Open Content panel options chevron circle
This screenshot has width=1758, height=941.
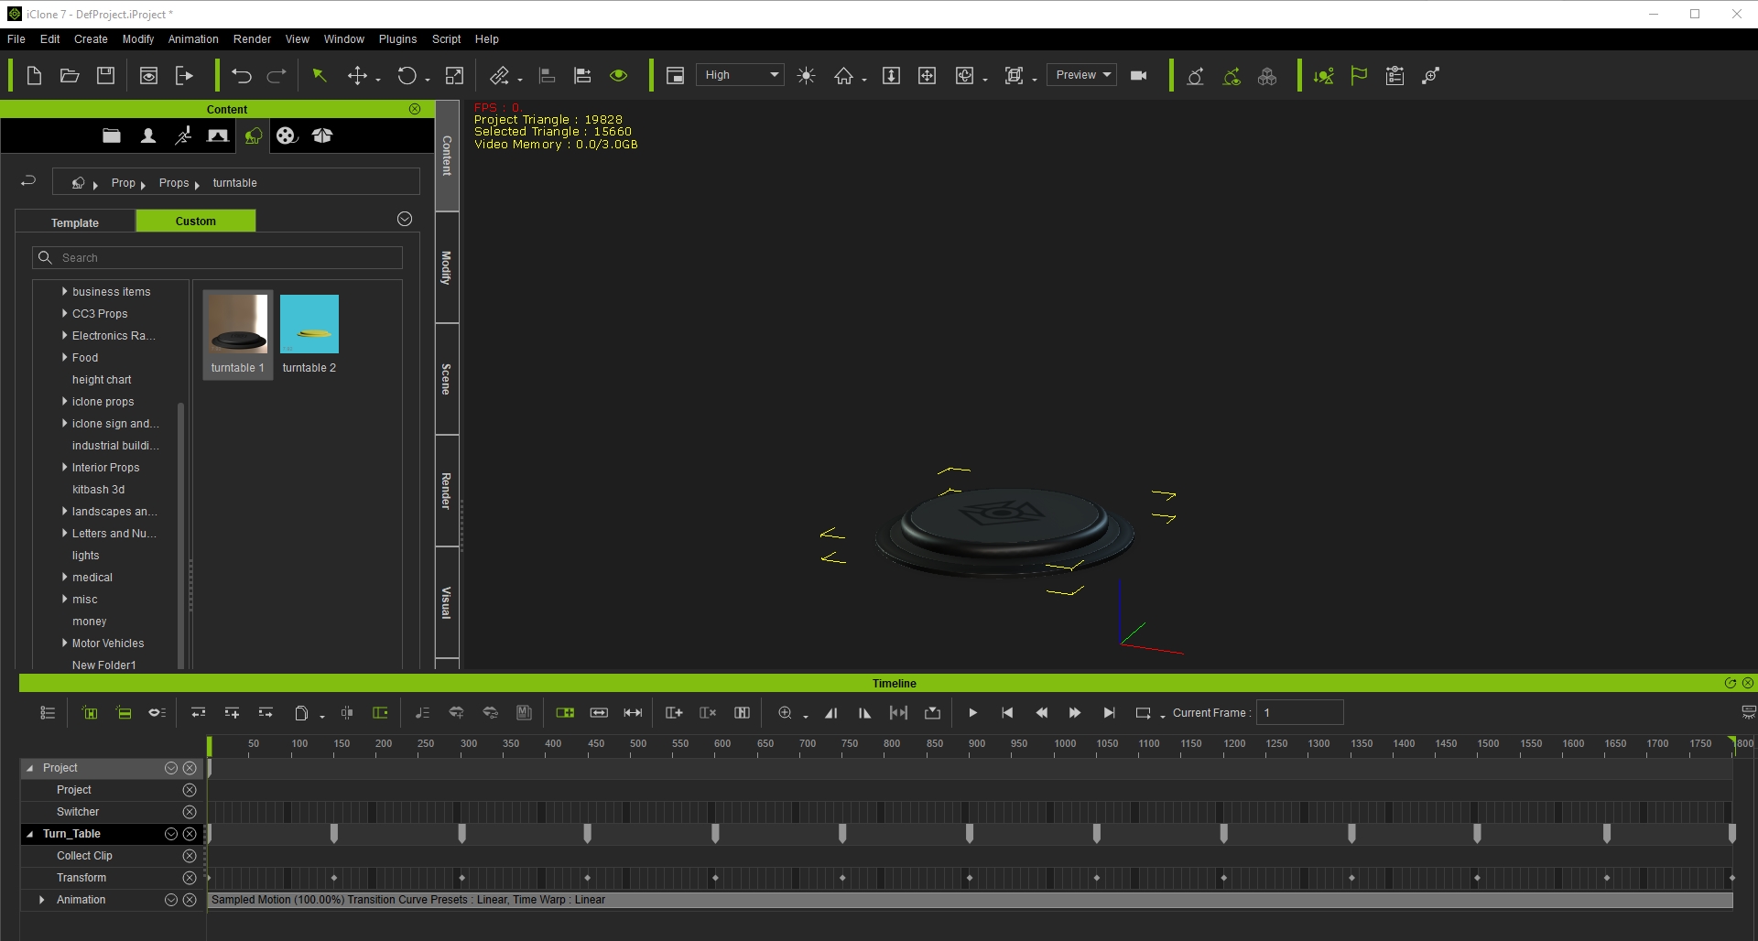pos(405,219)
